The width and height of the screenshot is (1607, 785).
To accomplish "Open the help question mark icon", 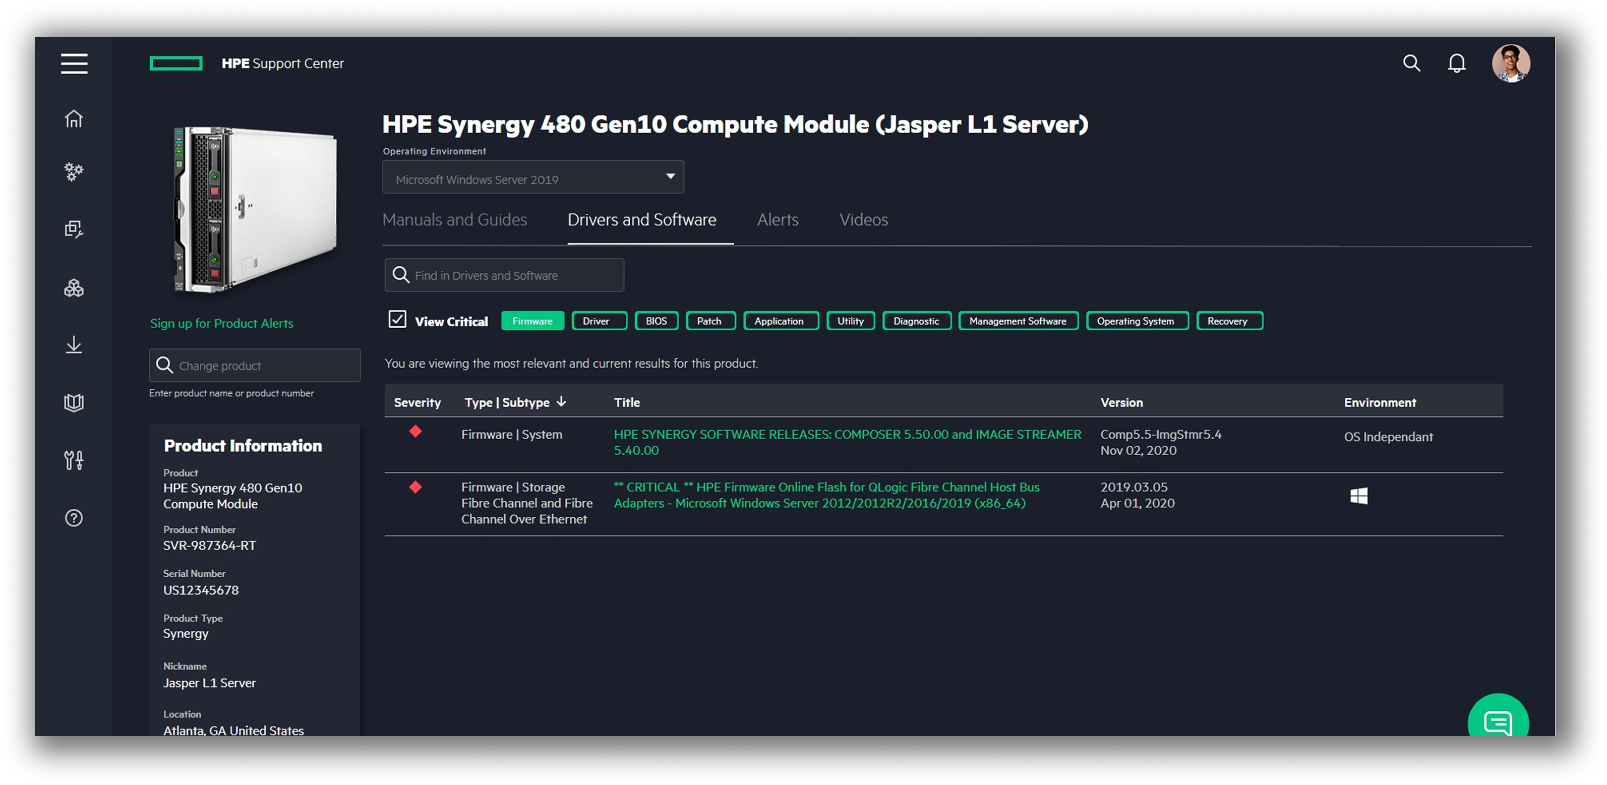I will (74, 518).
